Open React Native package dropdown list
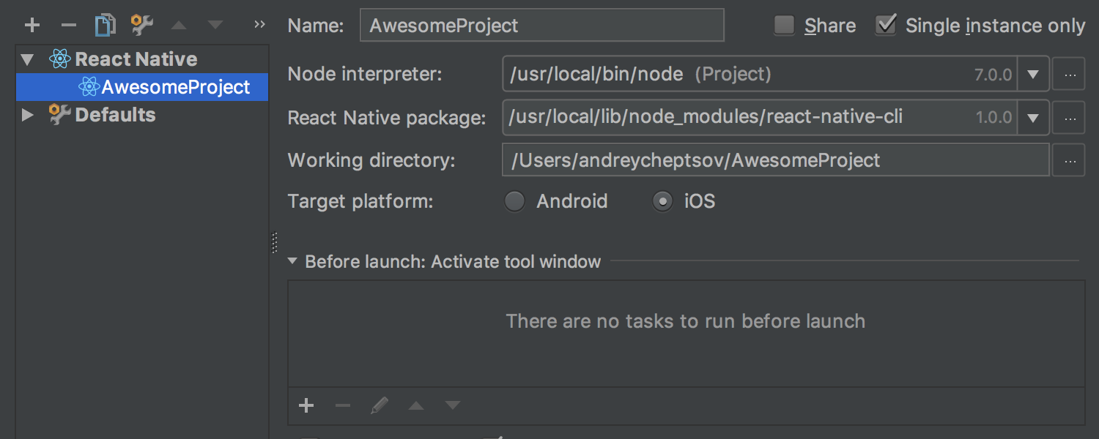The image size is (1099, 439). (x=1034, y=117)
